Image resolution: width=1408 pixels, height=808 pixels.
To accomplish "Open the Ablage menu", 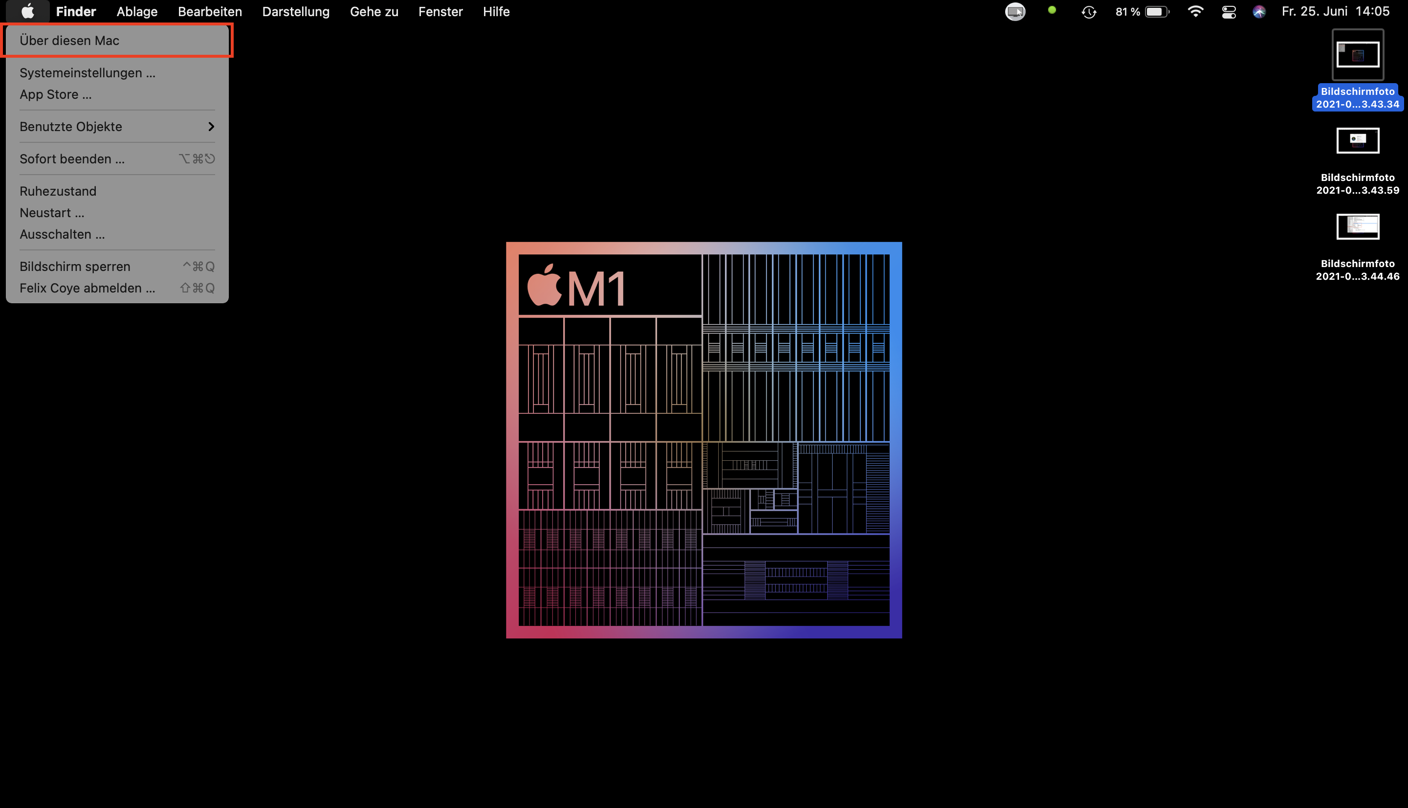I will (136, 12).
